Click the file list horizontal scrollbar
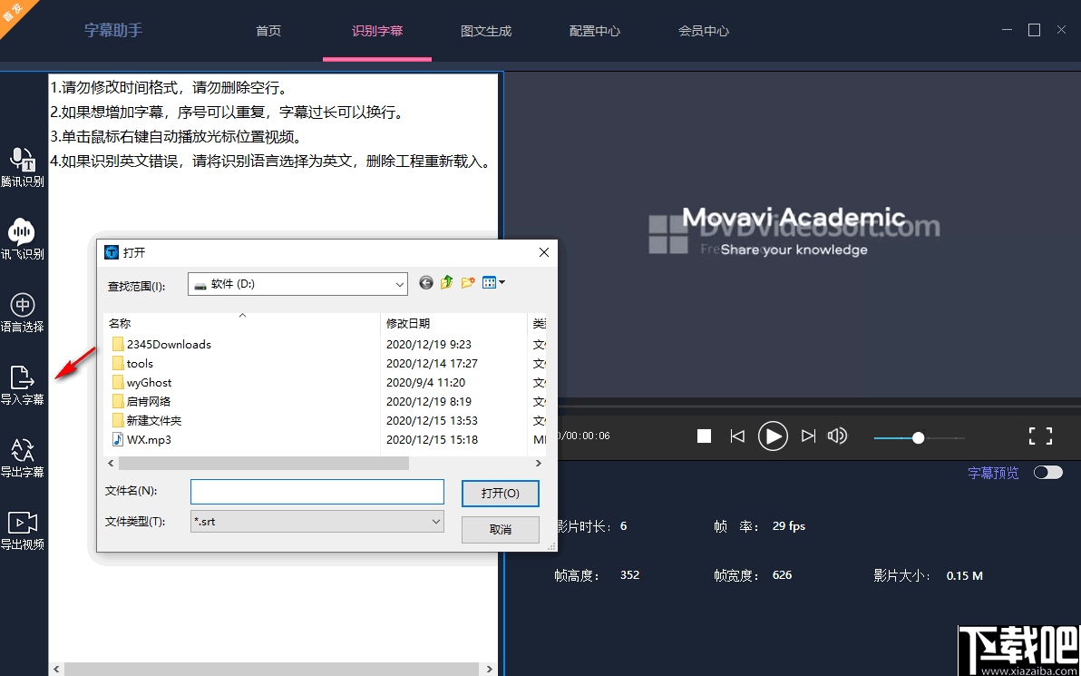Screen dimensions: 1081x676 [x=263, y=463]
